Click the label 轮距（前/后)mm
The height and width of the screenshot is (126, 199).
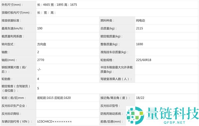(14, 98)
